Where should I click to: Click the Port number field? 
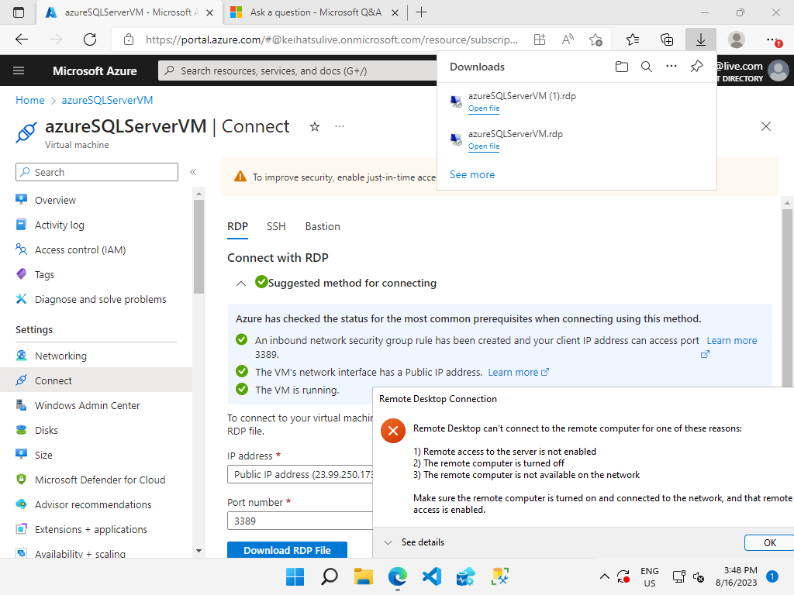click(x=300, y=521)
